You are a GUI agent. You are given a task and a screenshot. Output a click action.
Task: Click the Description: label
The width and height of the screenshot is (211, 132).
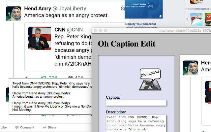(x=116, y=112)
